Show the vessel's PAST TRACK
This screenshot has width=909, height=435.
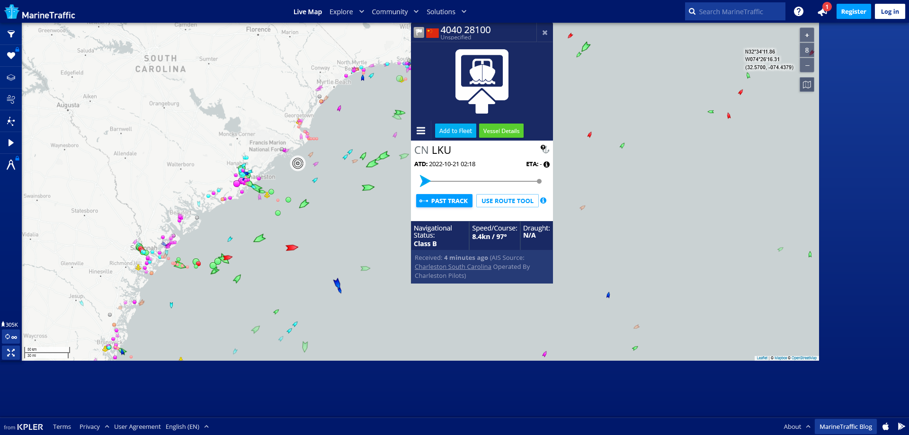click(444, 201)
